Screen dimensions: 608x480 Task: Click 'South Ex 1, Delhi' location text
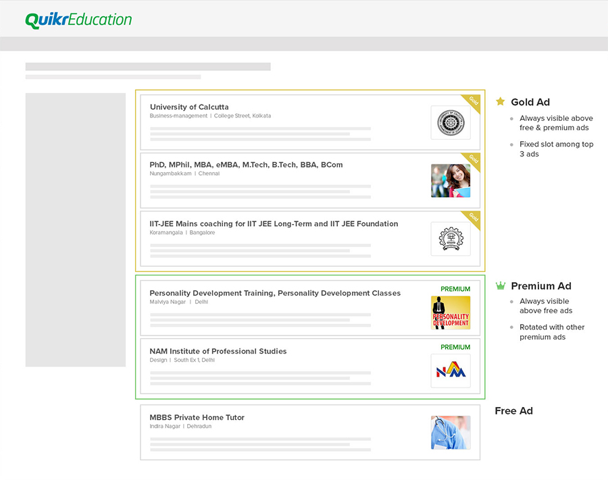coord(195,360)
